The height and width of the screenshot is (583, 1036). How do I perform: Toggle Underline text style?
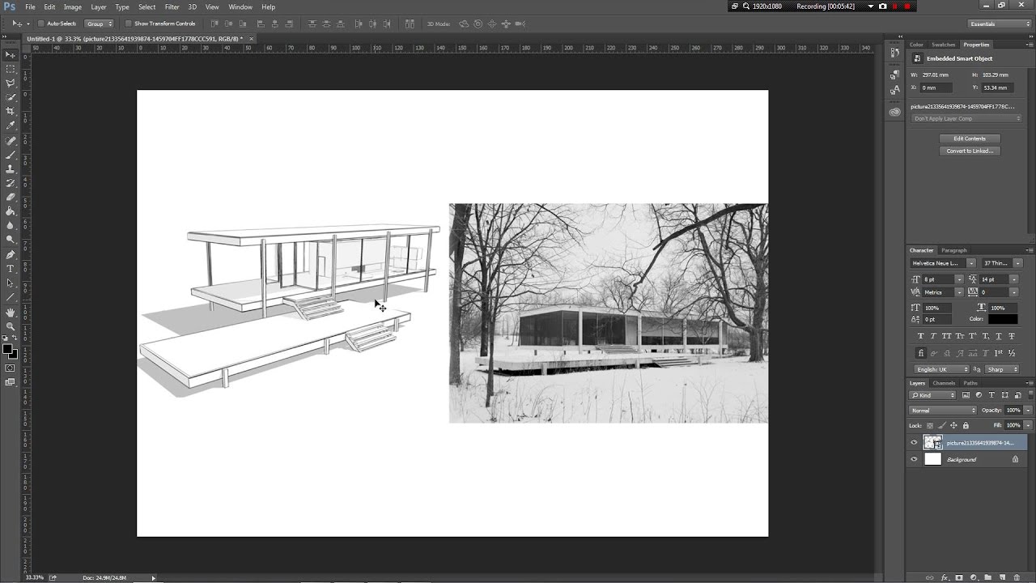[999, 336]
